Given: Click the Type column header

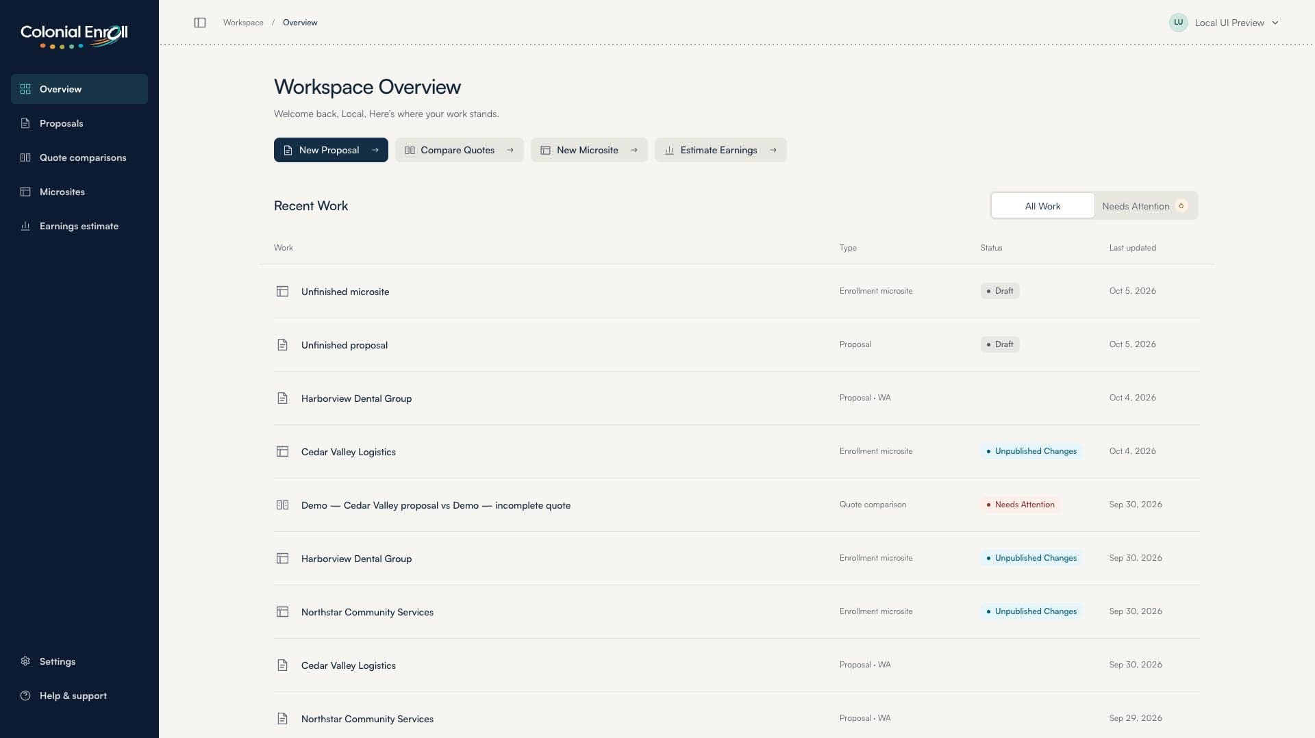Looking at the screenshot, I should (x=848, y=248).
